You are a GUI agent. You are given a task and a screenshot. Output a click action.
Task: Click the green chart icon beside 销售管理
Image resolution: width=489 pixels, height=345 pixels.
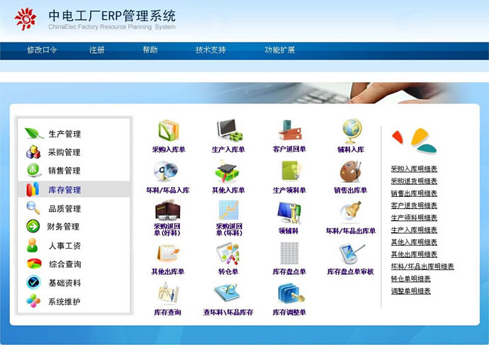pyautogui.click(x=33, y=170)
